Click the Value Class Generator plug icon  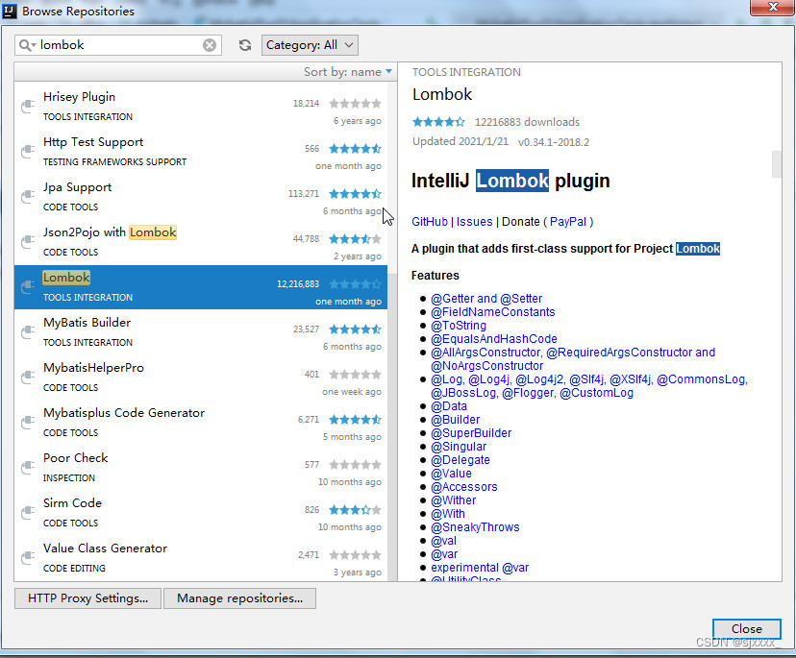point(28,557)
